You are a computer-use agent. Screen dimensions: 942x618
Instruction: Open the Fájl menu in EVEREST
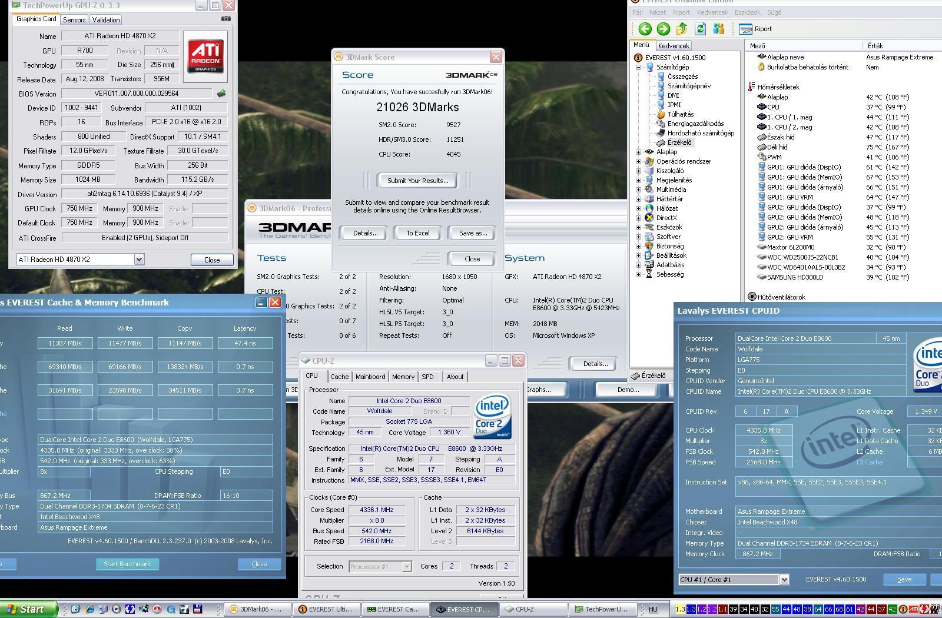(x=638, y=12)
